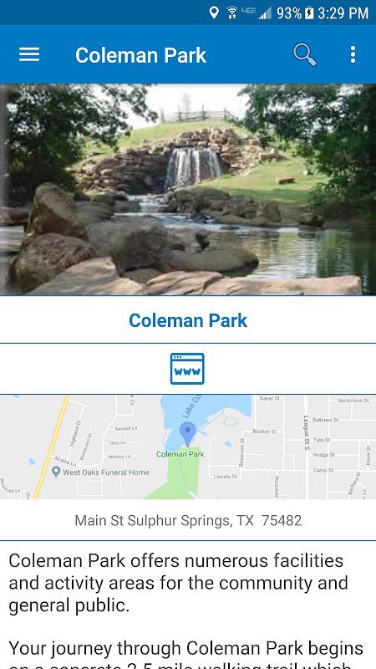Tap the Wi-Fi status icon
This screenshot has height=669, width=376.
click(232, 13)
